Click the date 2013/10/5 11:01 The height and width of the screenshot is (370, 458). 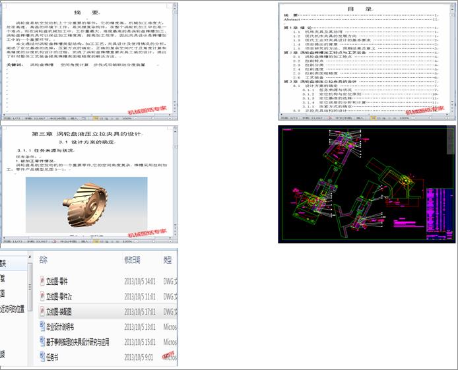click(x=140, y=297)
